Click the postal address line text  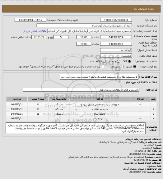[106, 157]
